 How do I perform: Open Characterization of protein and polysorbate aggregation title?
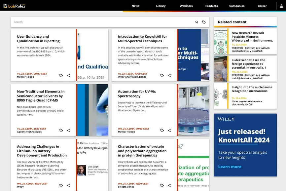(142, 151)
